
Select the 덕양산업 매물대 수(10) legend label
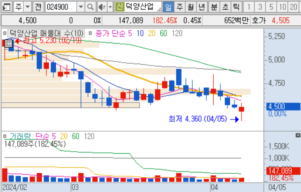(x=46, y=33)
